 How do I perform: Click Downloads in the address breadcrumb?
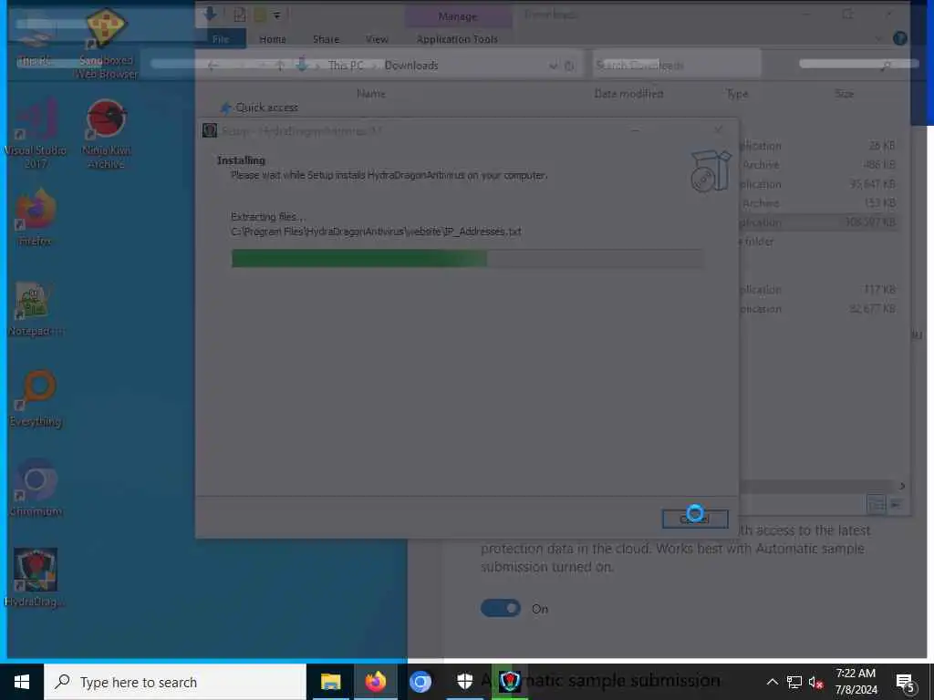(x=411, y=66)
